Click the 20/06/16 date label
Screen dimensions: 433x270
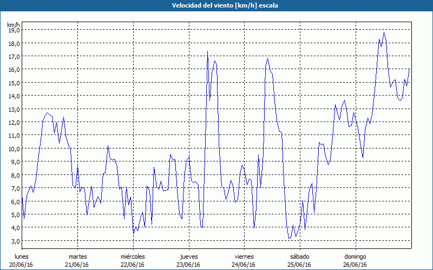point(22,265)
